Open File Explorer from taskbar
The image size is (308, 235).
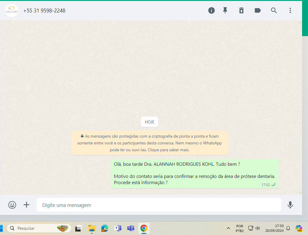(x=92, y=228)
